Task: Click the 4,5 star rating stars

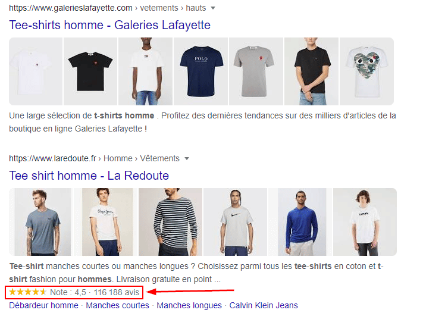Action: (27, 292)
